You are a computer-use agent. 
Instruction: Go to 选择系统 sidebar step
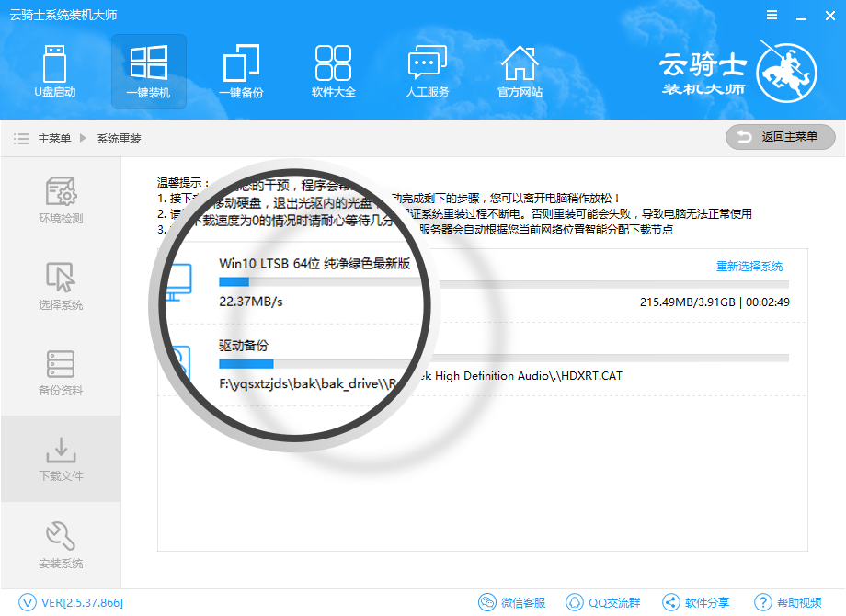coord(61,287)
